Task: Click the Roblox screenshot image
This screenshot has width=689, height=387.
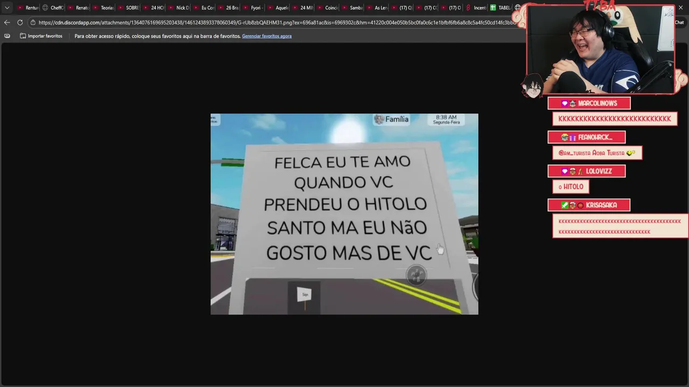Action: pos(344,214)
